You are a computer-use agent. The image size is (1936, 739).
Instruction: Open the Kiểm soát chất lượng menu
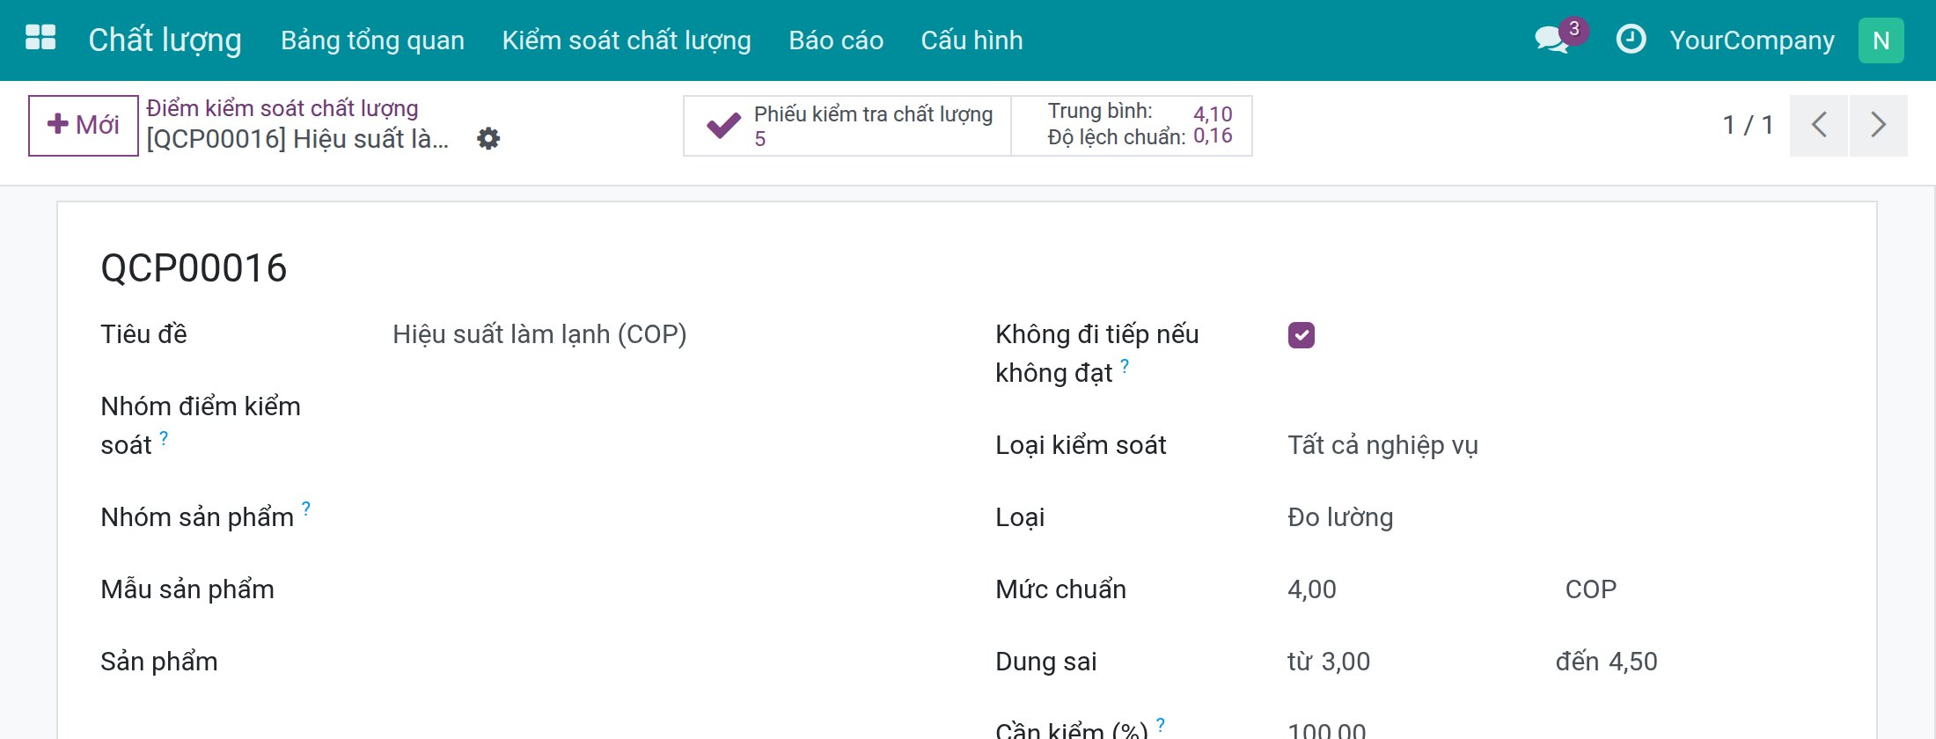[x=627, y=40]
